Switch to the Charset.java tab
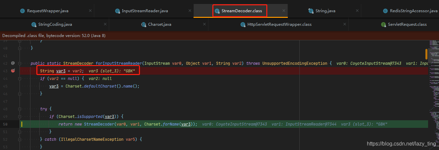This screenshot has width=439, height=150. [x=159, y=24]
